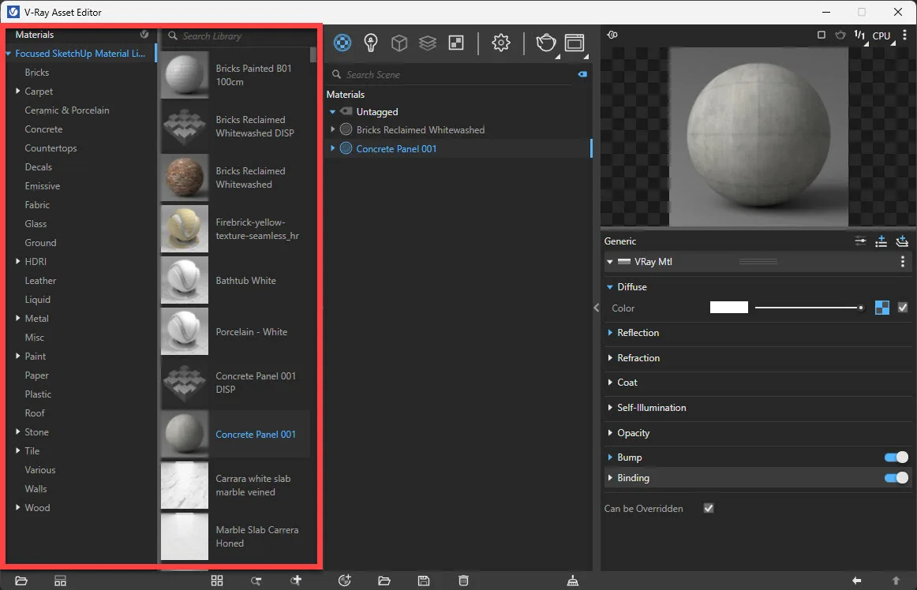This screenshot has width=917, height=590.
Task: Open the preview panel kebab menu
Action: [903, 35]
